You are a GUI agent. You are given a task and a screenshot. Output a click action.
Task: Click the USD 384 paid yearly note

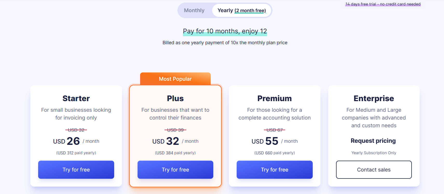[175, 153]
